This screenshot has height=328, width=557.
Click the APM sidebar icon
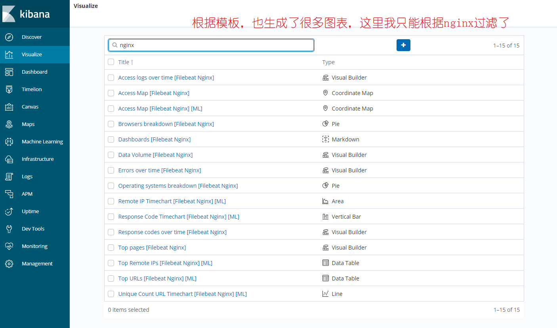(9, 194)
